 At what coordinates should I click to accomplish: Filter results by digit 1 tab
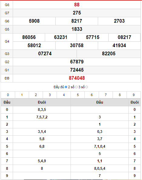click(x=22, y=95)
